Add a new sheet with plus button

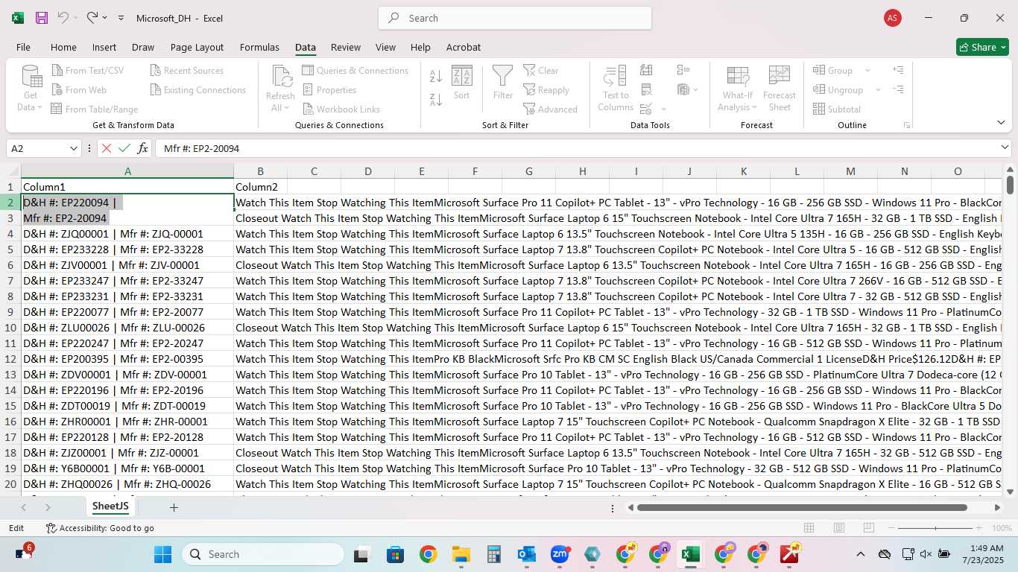pyautogui.click(x=174, y=507)
